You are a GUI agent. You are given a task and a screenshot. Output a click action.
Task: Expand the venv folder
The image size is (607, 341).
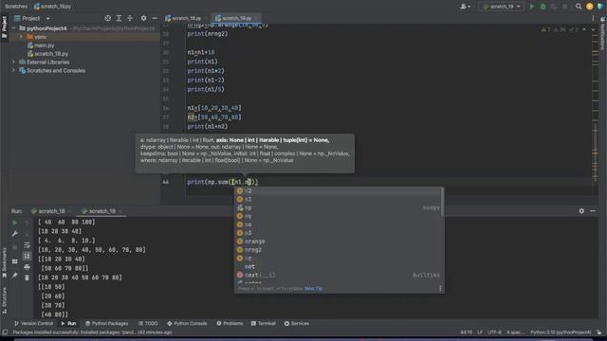tap(21, 37)
